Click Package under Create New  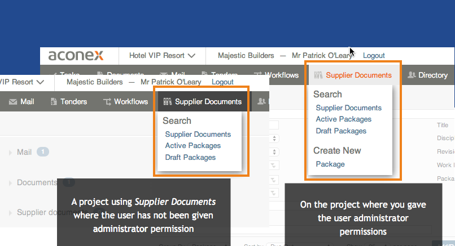(x=330, y=164)
